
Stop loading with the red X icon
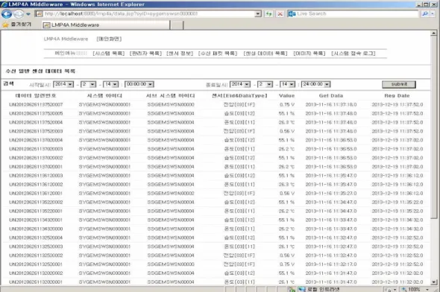click(280, 13)
